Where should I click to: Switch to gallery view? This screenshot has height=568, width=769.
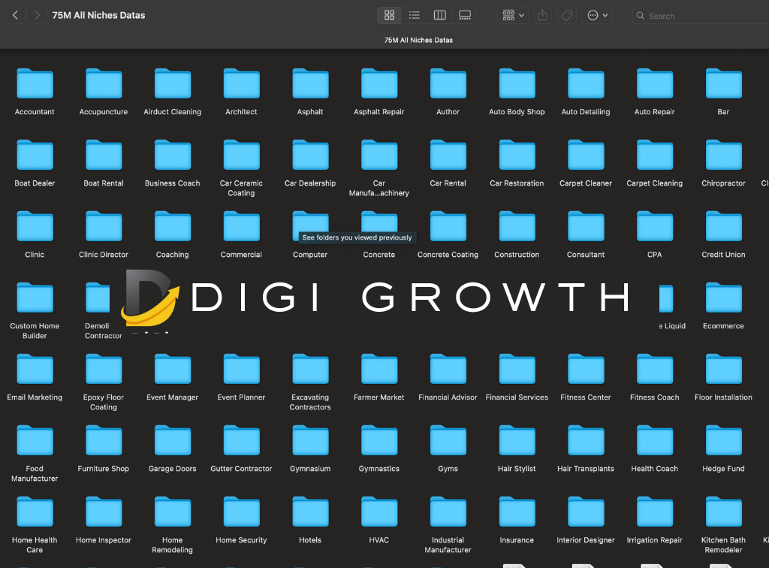tap(465, 15)
